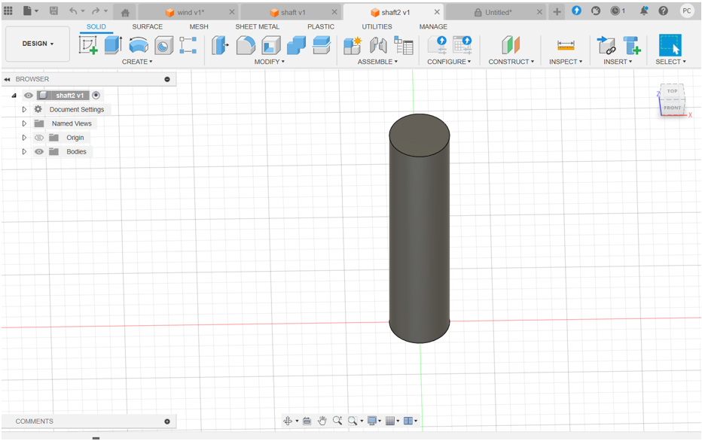Choose the Fillet tool in Modify
This screenshot has height=441, width=702.
(246, 45)
